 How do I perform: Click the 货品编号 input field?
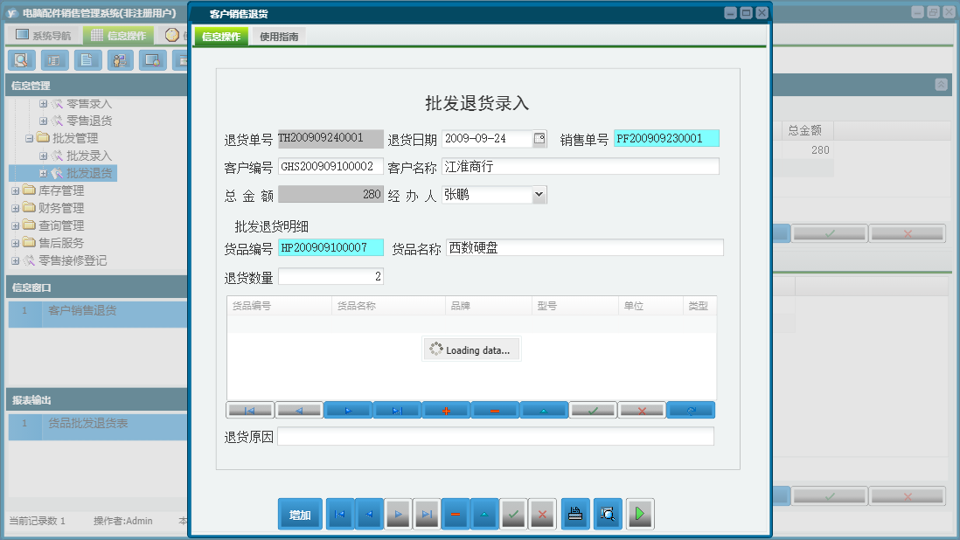point(330,247)
